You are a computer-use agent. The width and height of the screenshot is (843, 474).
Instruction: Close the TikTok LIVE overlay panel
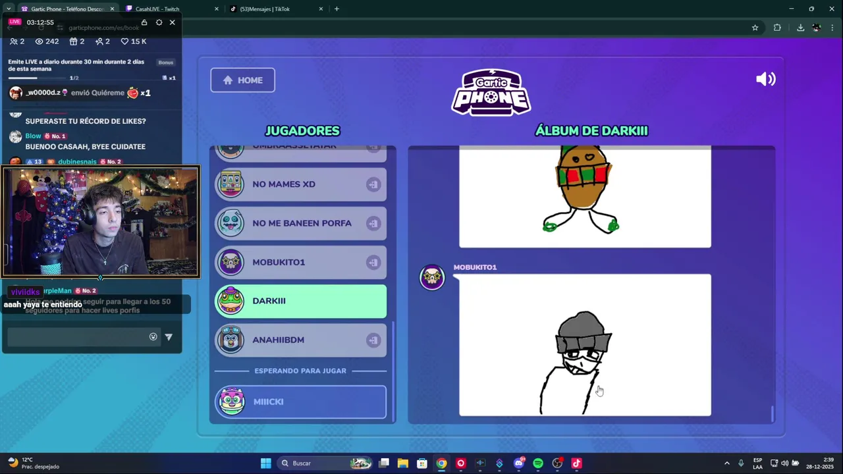pos(173,22)
